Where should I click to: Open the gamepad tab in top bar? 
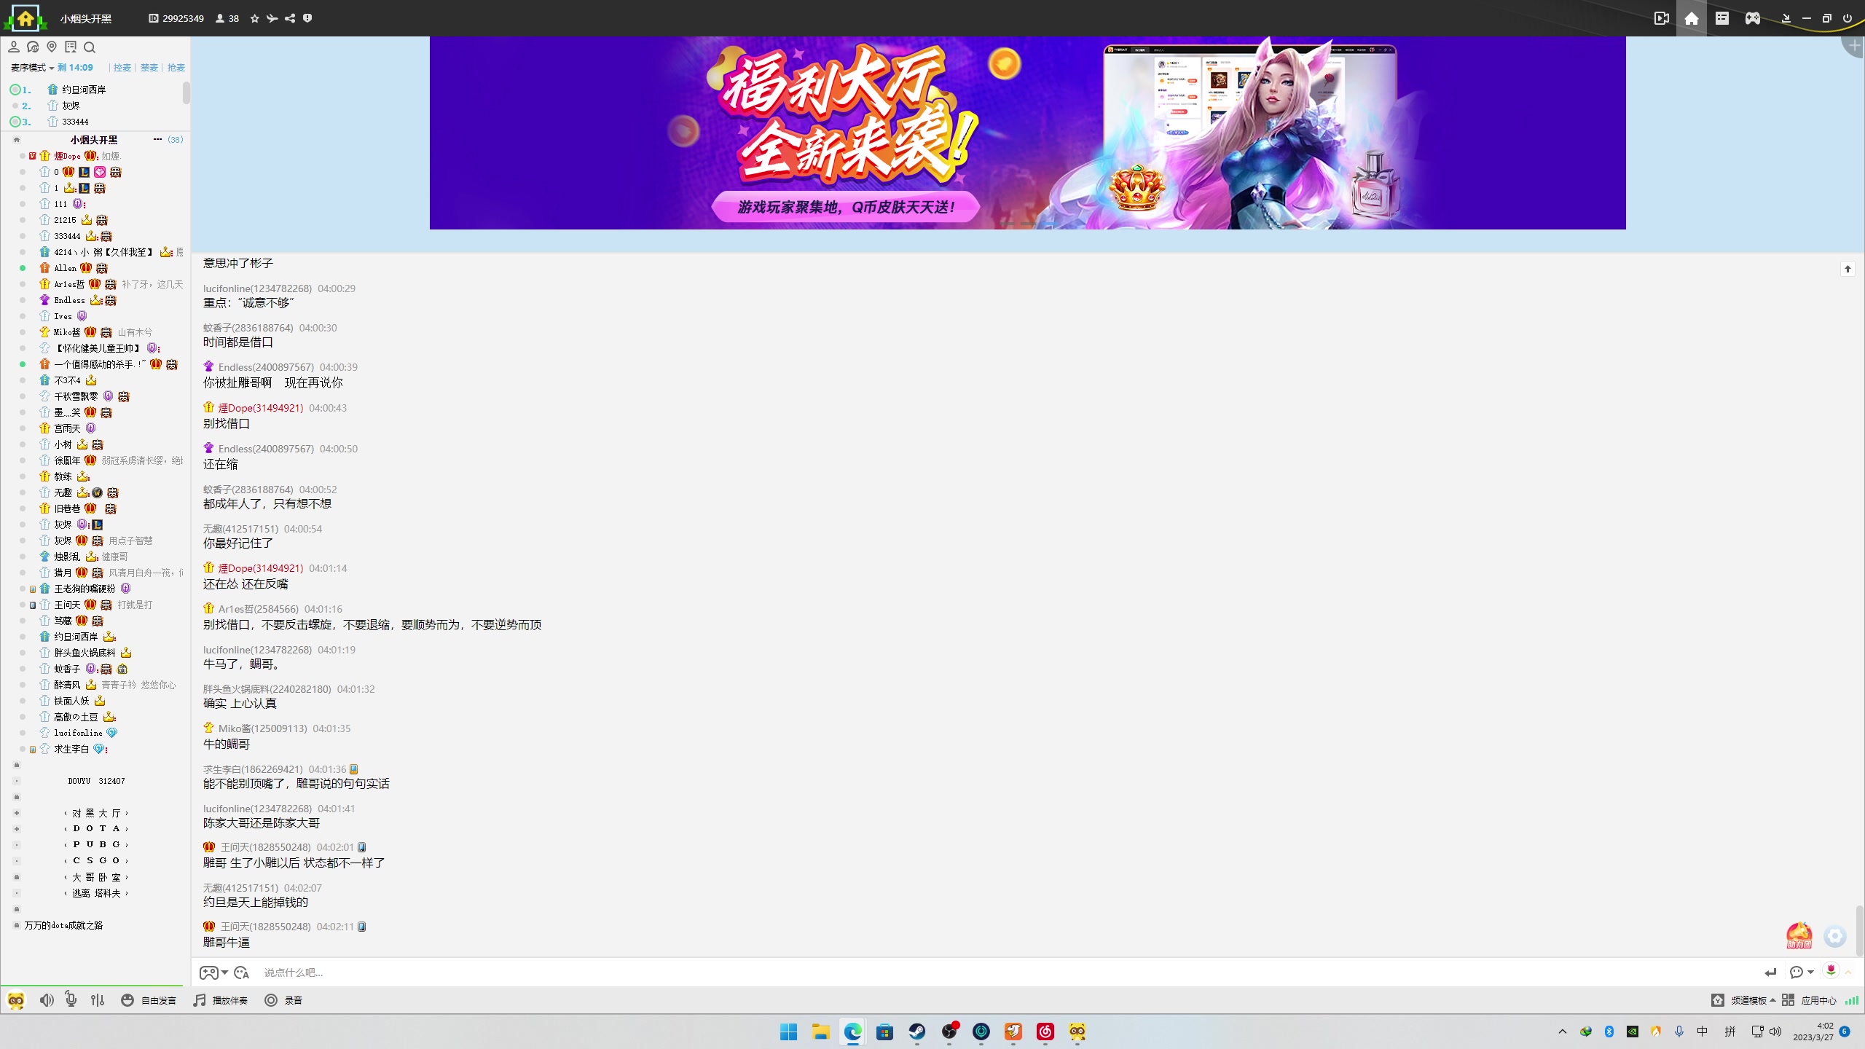(x=1753, y=18)
